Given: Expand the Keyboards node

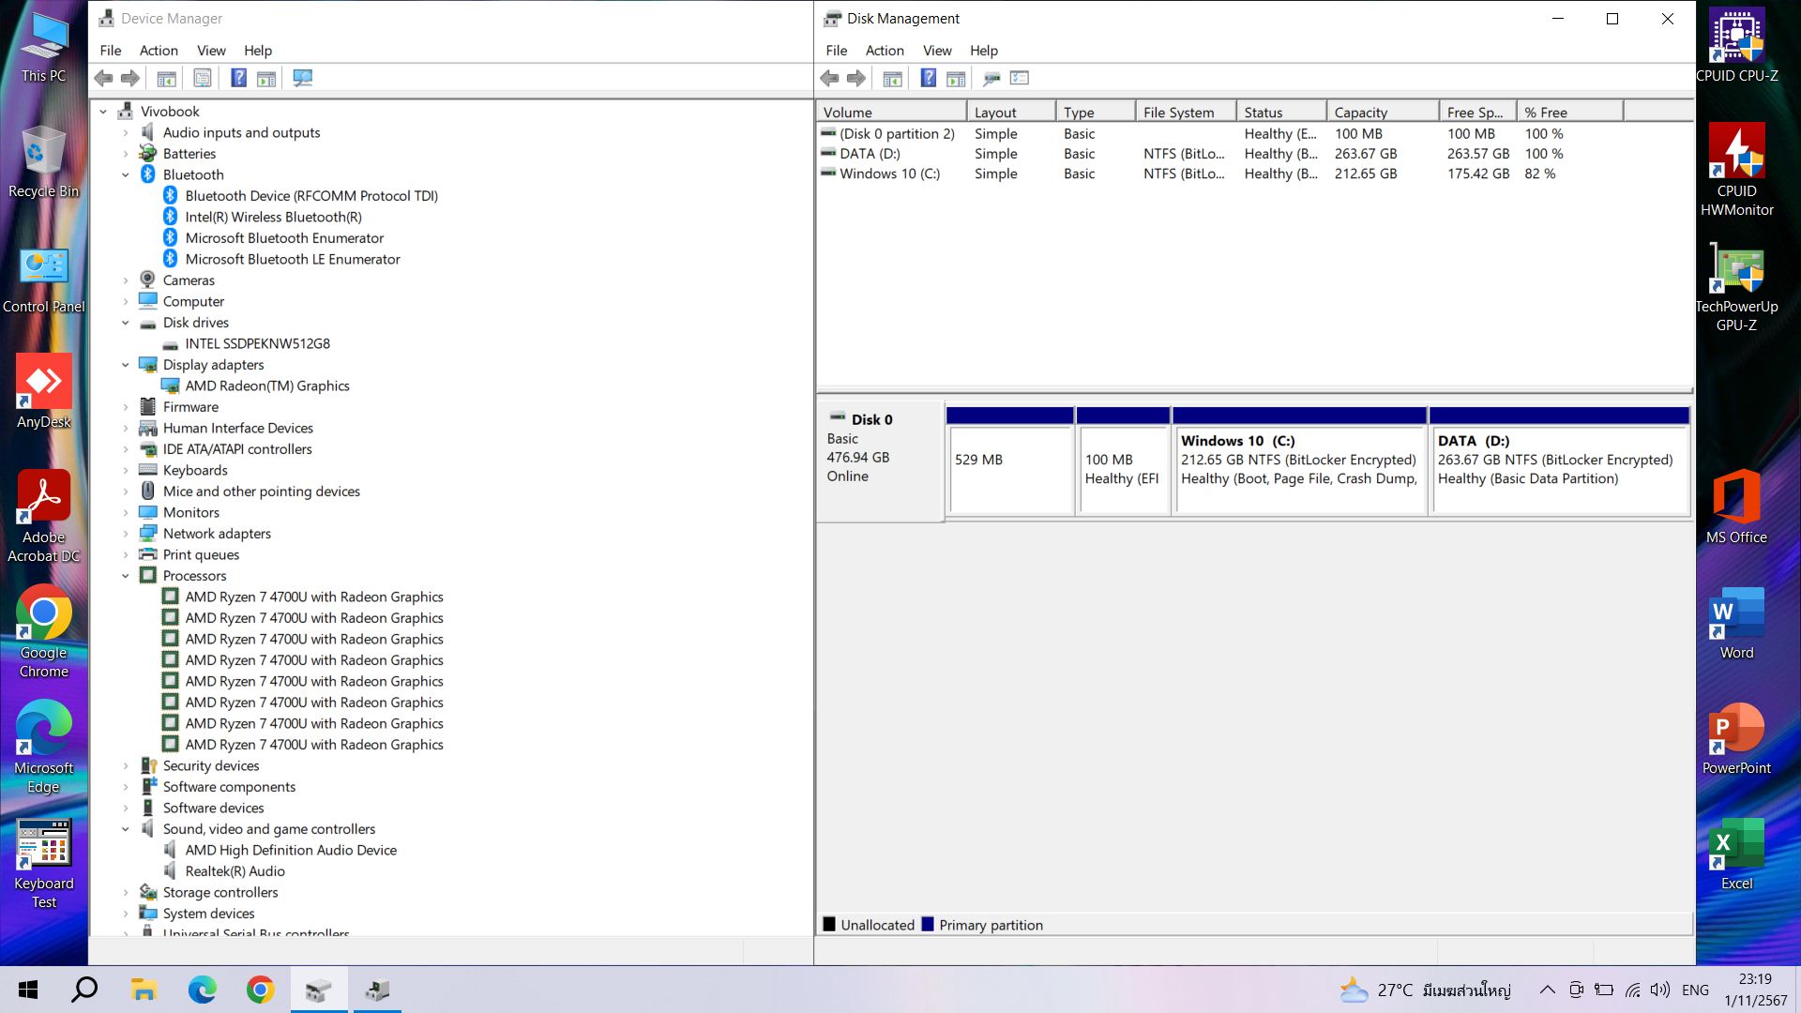Looking at the screenshot, I should 126,471.
